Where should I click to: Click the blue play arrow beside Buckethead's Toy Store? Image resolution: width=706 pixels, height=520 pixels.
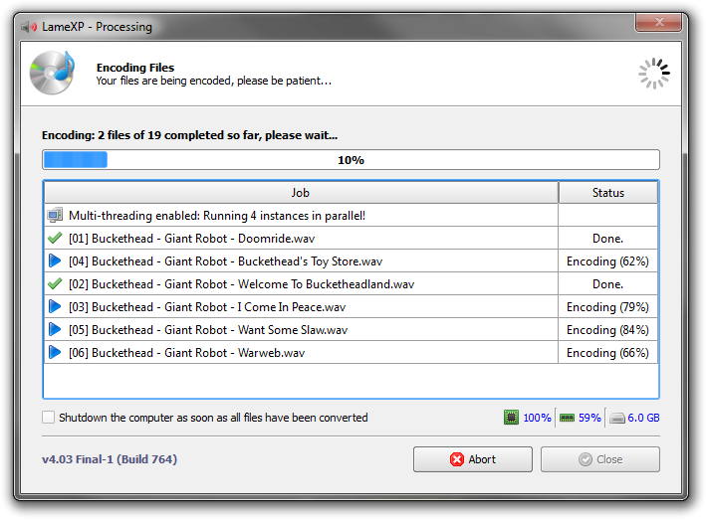[55, 261]
